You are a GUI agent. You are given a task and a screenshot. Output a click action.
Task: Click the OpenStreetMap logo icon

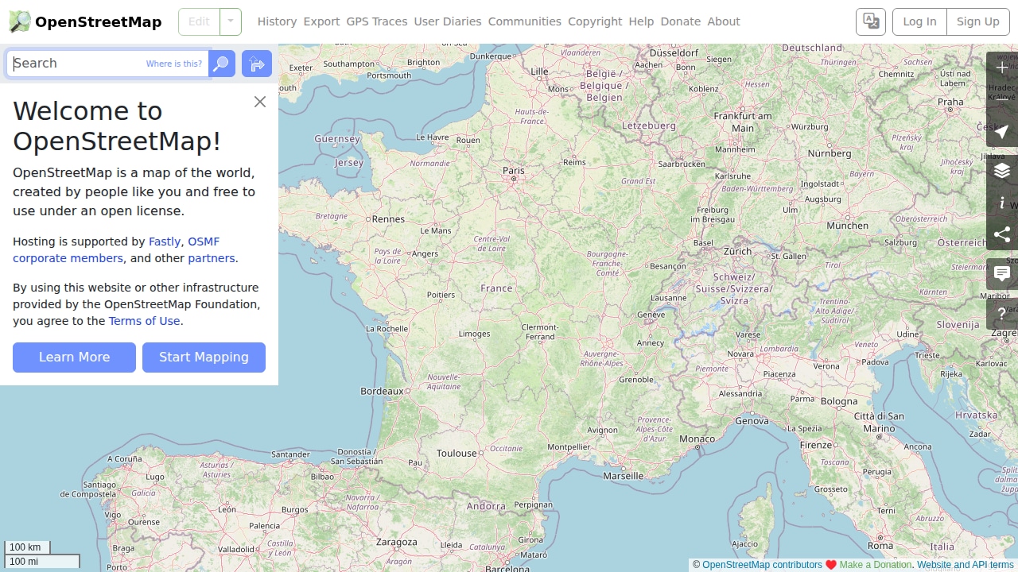click(x=20, y=21)
